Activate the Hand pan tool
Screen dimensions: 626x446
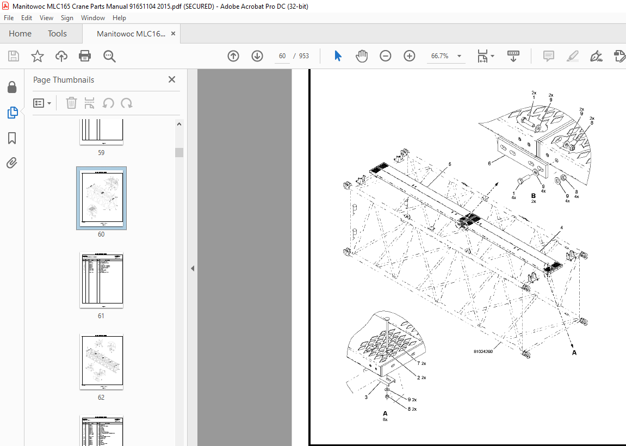coord(362,56)
